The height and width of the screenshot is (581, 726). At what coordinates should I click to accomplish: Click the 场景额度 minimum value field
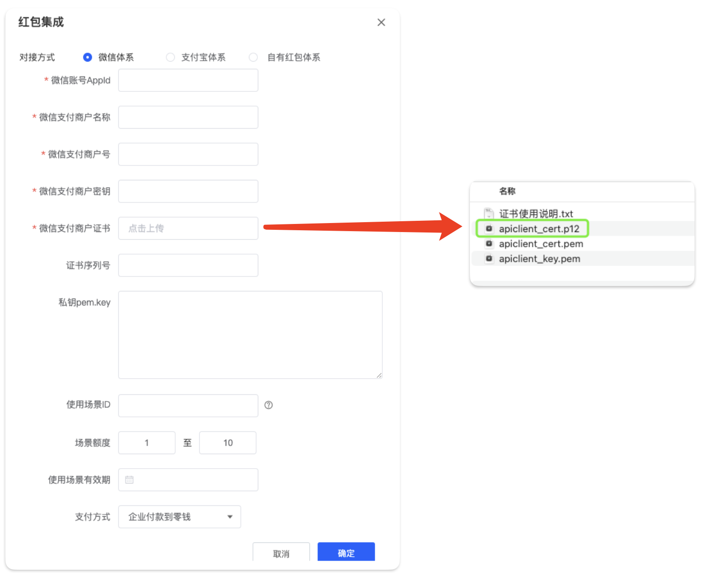pos(147,443)
